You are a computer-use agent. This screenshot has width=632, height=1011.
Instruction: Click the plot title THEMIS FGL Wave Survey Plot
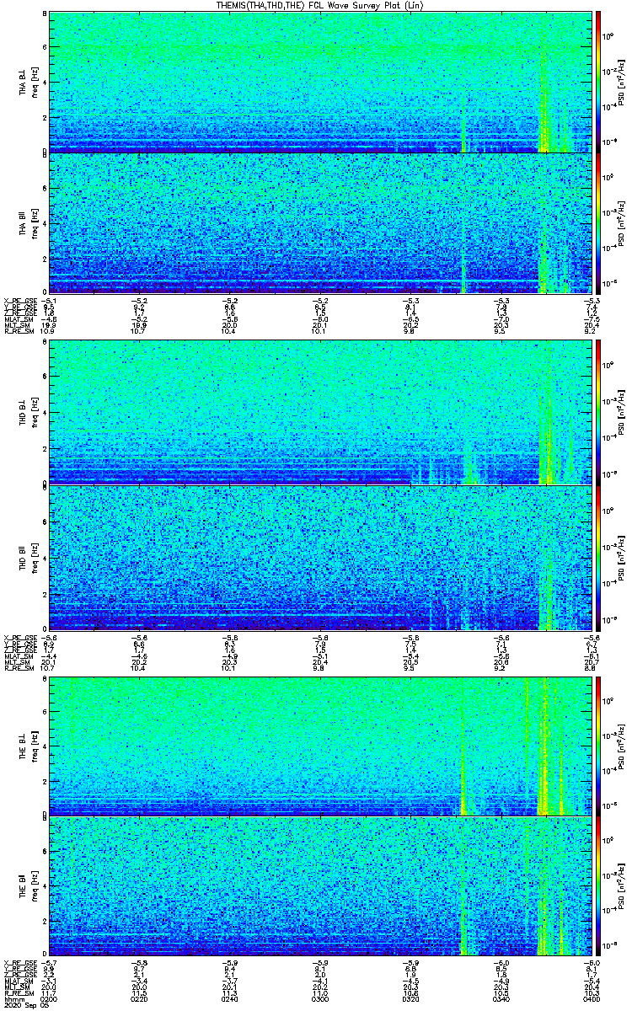321,5
